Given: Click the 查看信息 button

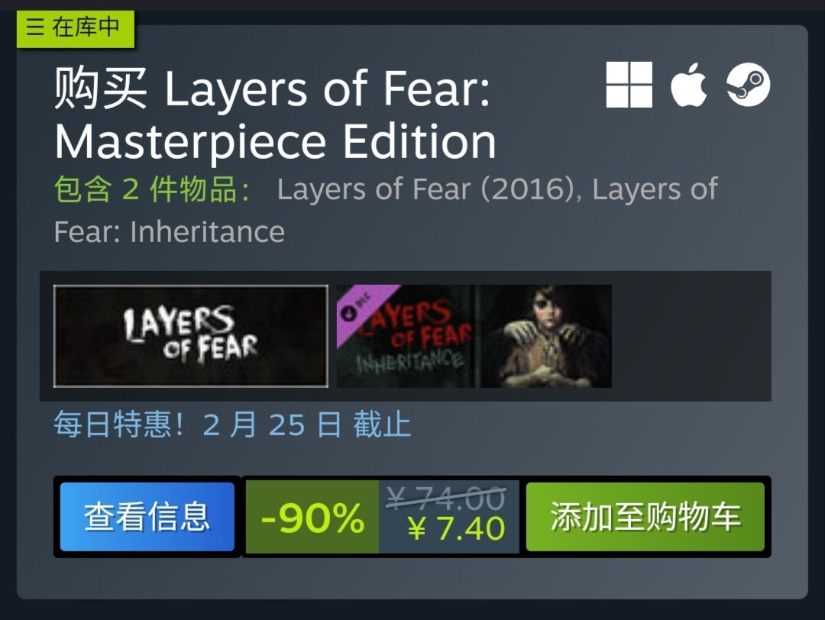Looking at the screenshot, I should [x=147, y=516].
